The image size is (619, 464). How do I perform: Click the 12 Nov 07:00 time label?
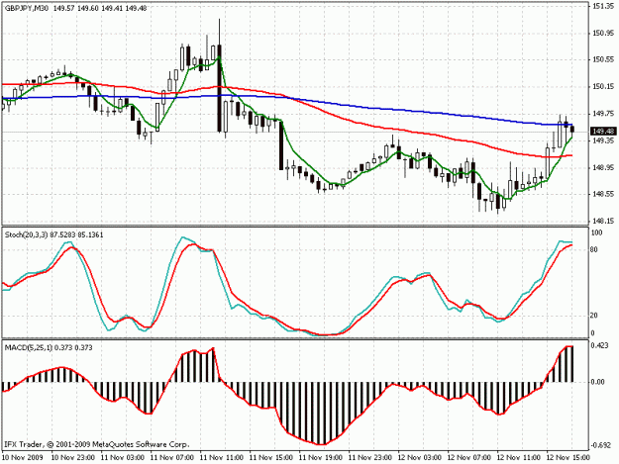point(469,458)
